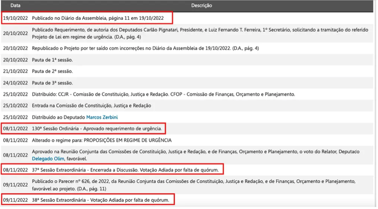Screen dimensions: 378x209
Task: Select 'Pauta de 3ª sessão.' entry
Action: [52, 83]
